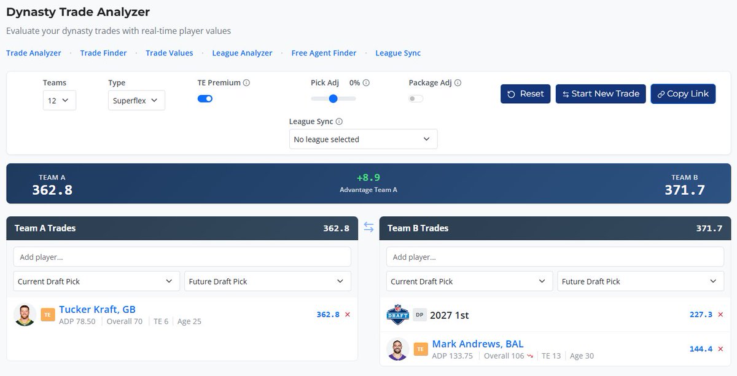Screen dimensions: 737x376
Task: Remove Mark Andrews with red X
Action: pyautogui.click(x=720, y=349)
